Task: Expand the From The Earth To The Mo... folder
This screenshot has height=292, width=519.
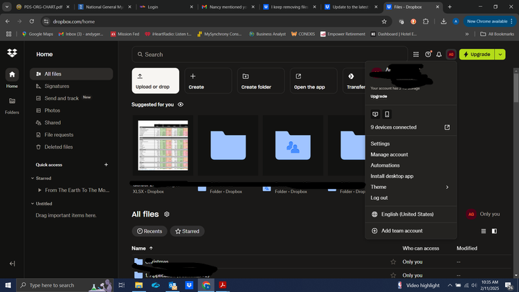Action: click(x=39, y=190)
